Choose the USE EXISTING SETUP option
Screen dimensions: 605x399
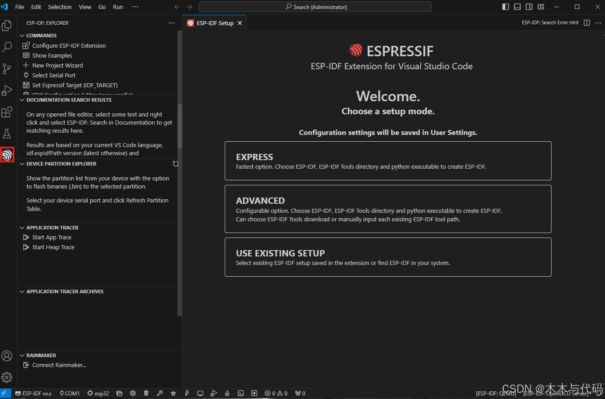click(388, 257)
